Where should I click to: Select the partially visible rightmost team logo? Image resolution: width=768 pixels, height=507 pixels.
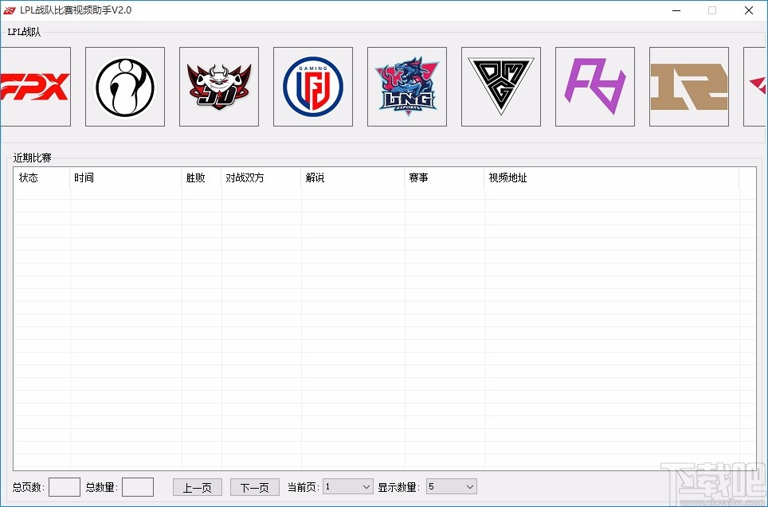[x=757, y=86]
